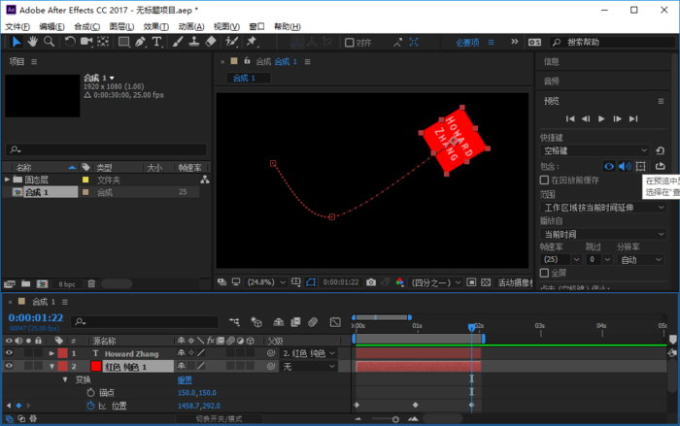Click the delete trash icon in project panel

click(91, 284)
